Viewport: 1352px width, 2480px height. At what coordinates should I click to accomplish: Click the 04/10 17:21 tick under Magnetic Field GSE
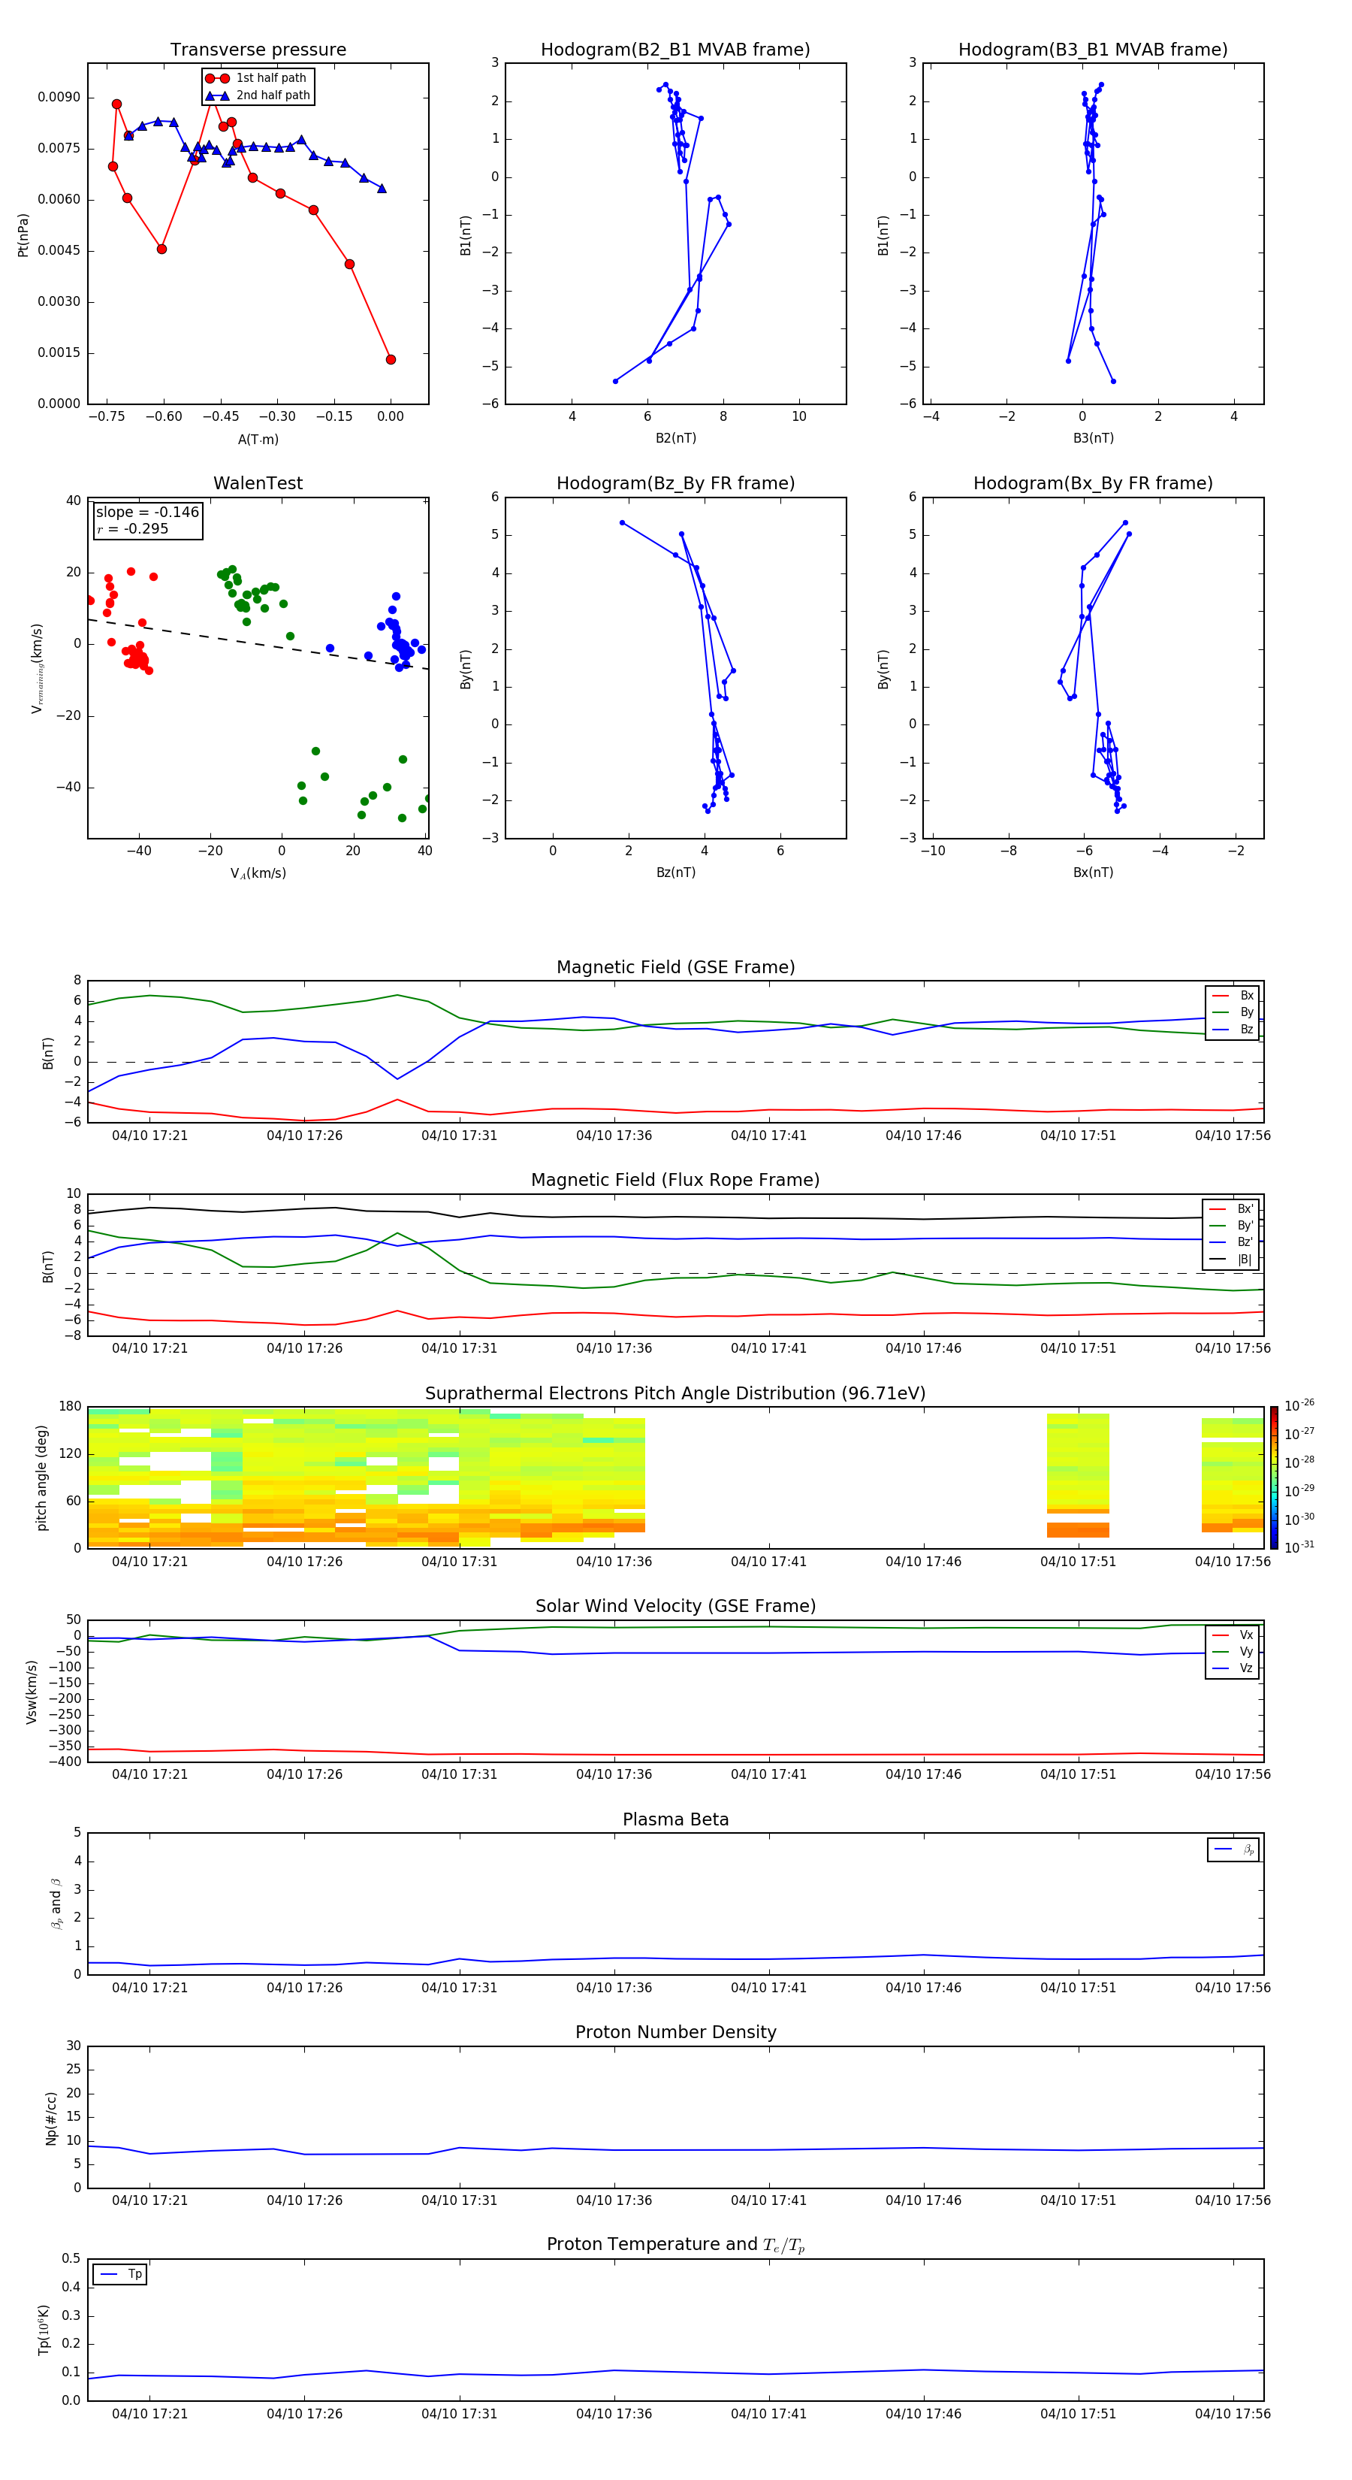(x=150, y=1136)
